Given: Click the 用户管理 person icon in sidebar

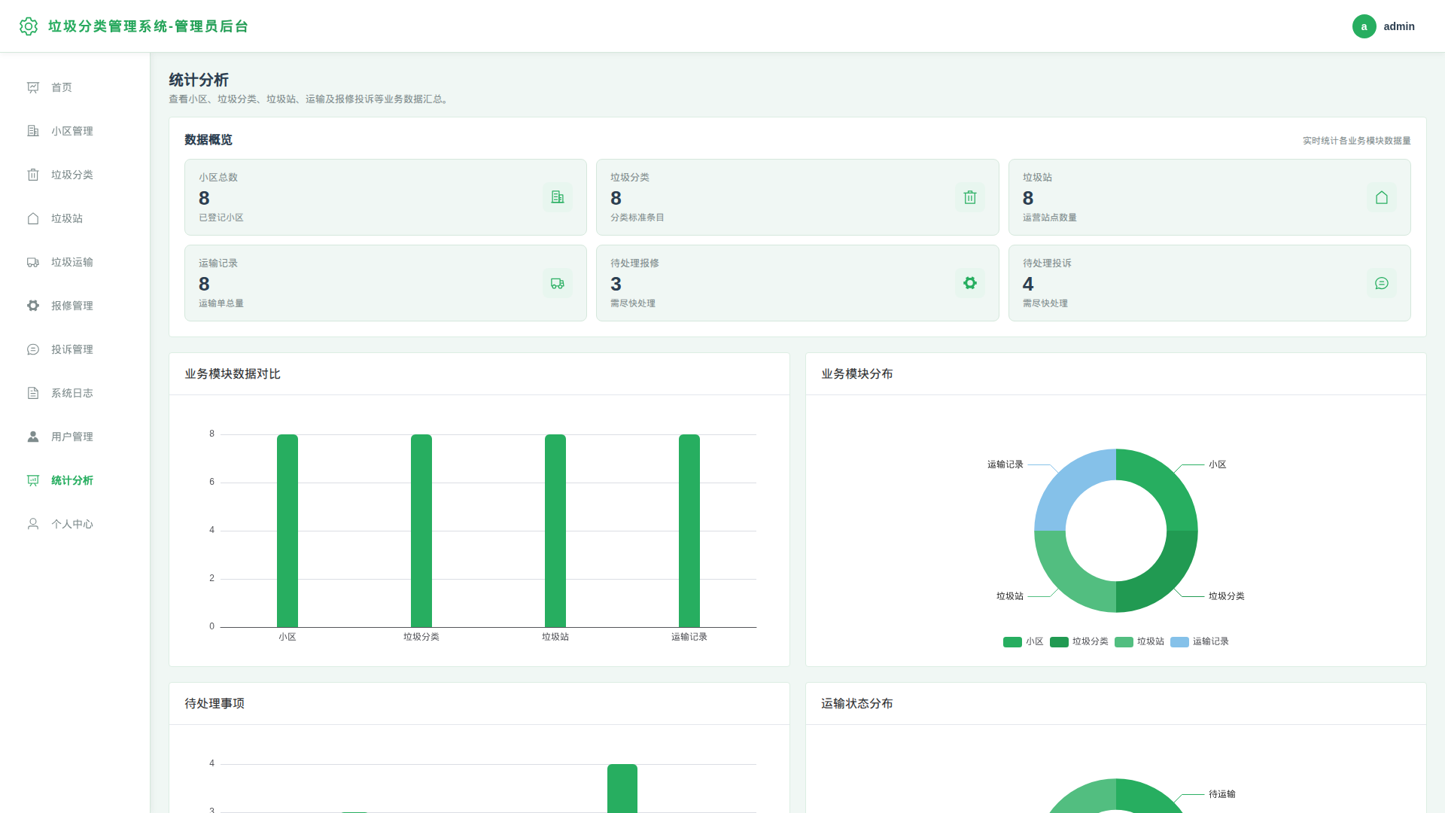Looking at the screenshot, I should tap(33, 437).
